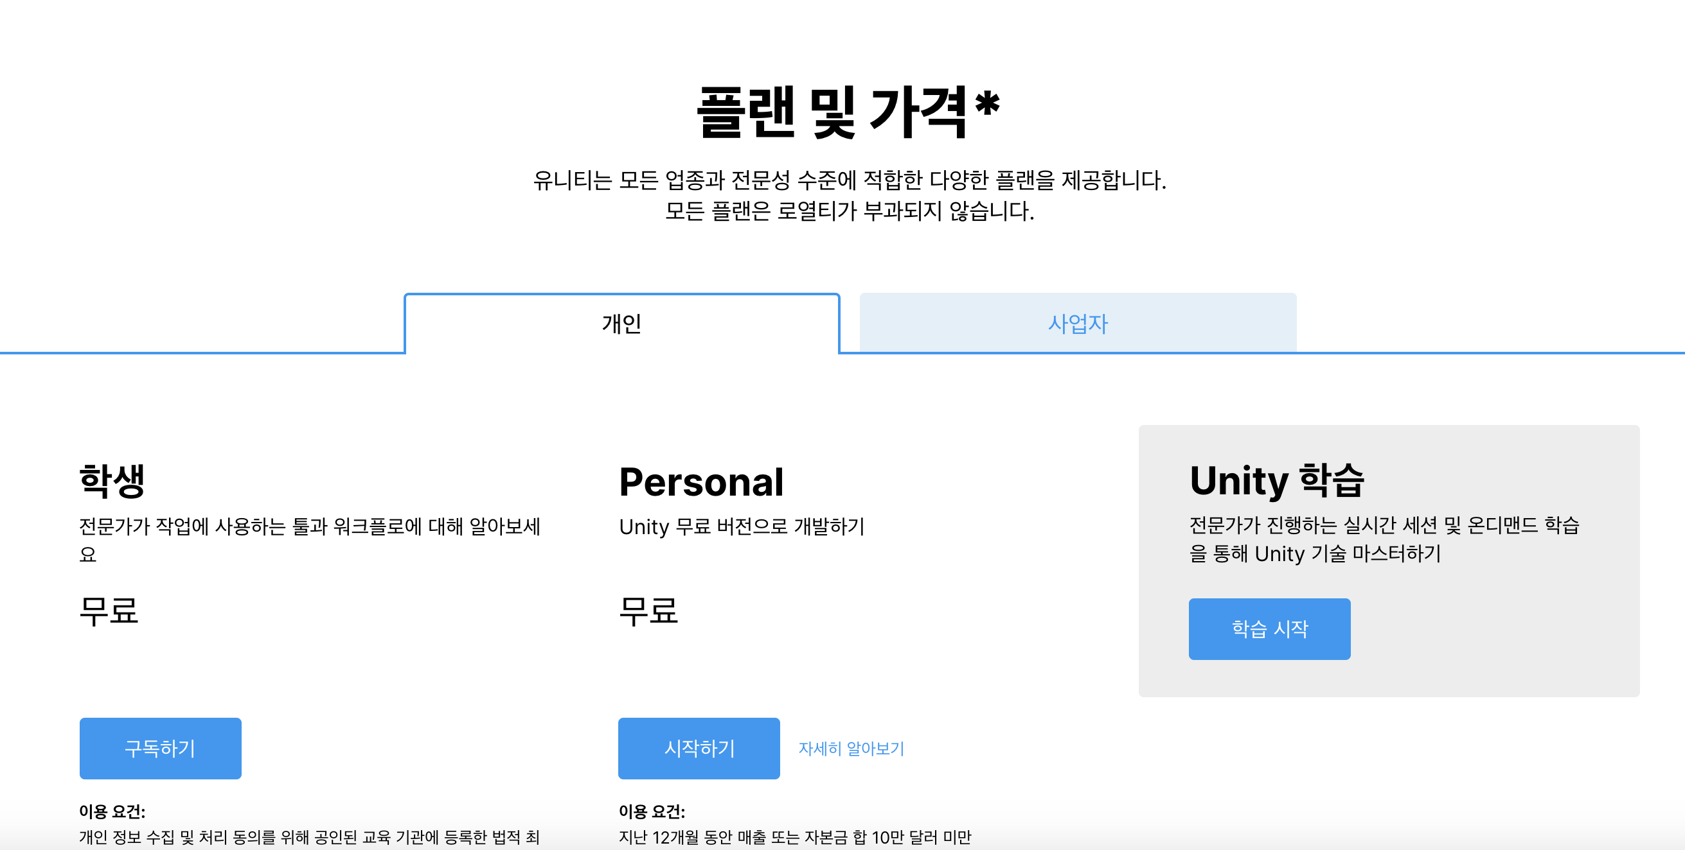This screenshot has height=850, width=1685.
Task: Click the subtitle starting with 유니티는 모든 업종
Action: tap(849, 180)
